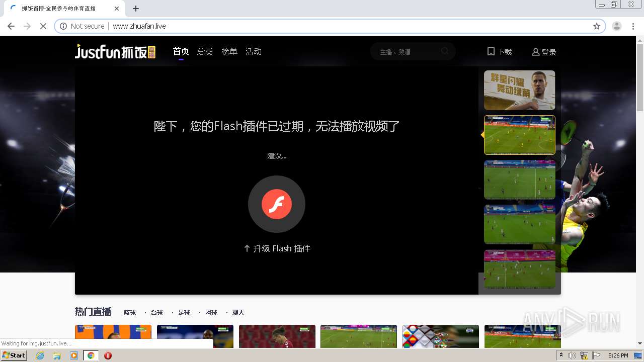644x362 pixels.
Task: Filter hot streams by 篮球
Action: (x=130, y=313)
